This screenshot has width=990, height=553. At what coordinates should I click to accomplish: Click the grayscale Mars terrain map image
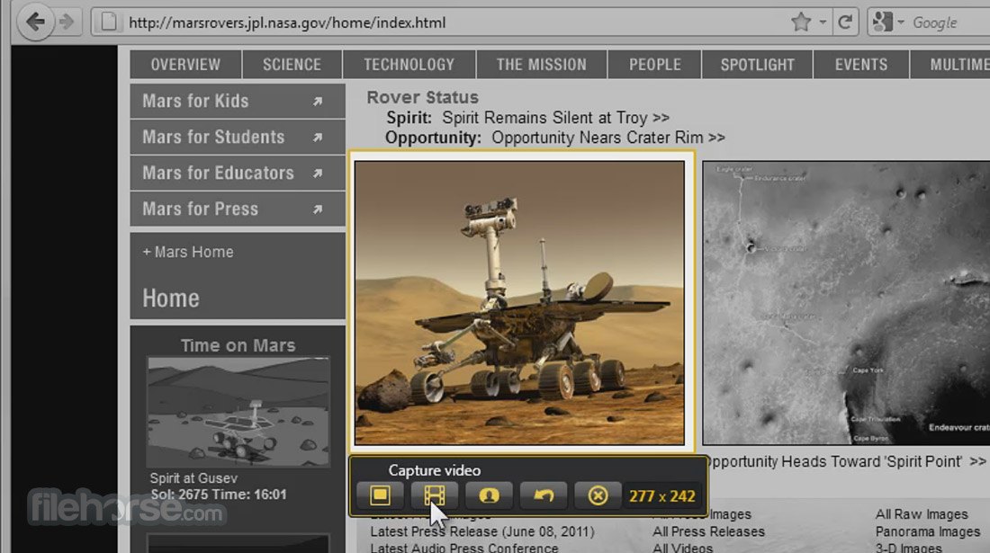click(846, 303)
